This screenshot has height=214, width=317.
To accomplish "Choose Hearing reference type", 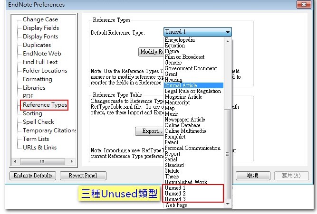I will pos(173,80).
